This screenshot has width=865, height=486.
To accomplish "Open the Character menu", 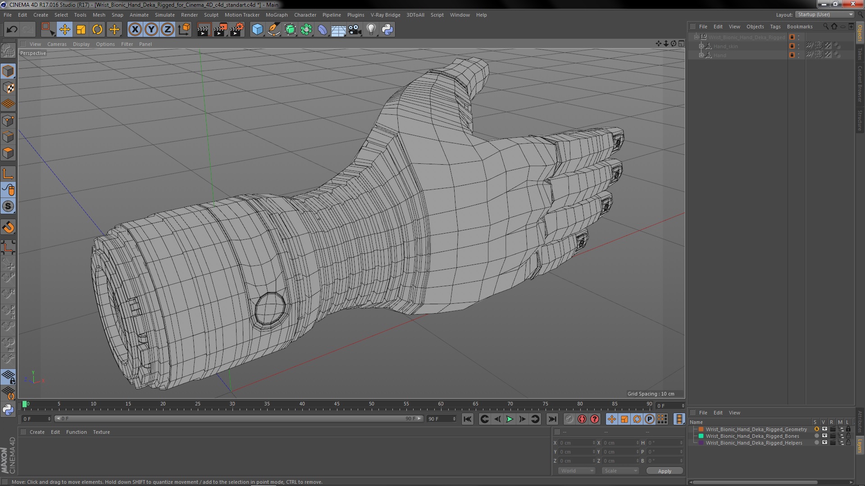I will point(305,15).
